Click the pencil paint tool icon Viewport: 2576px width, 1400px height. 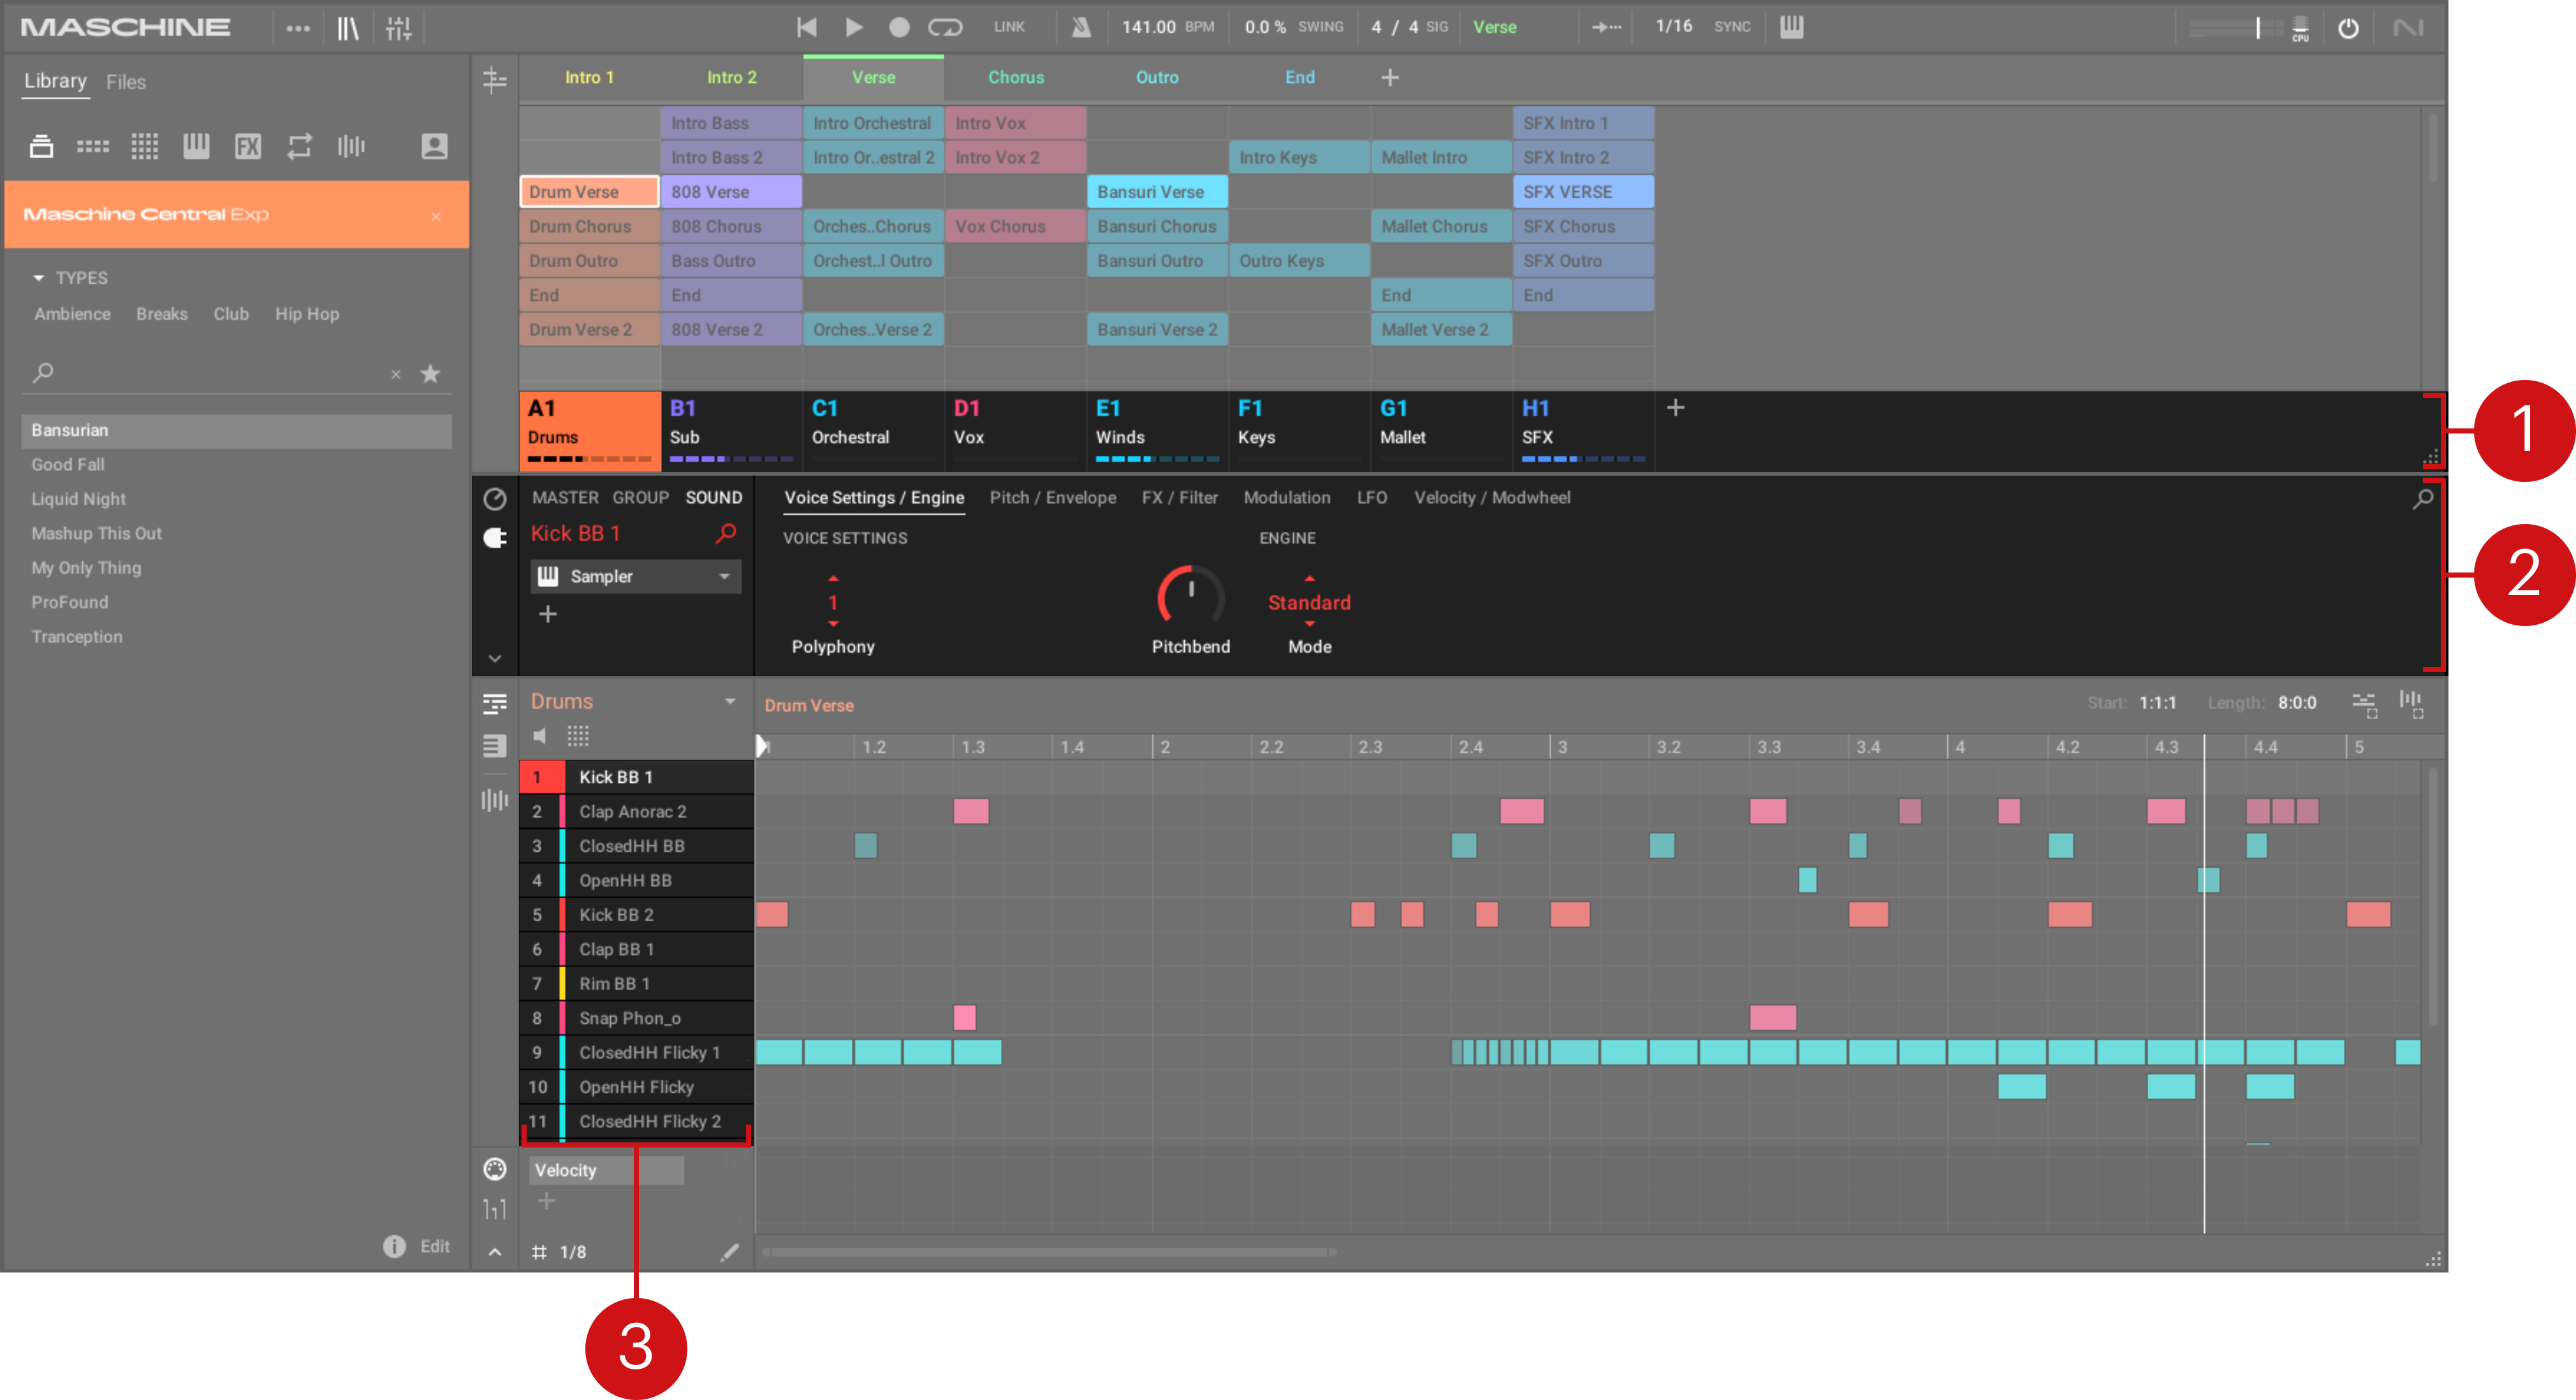[x=729, y=1252]
